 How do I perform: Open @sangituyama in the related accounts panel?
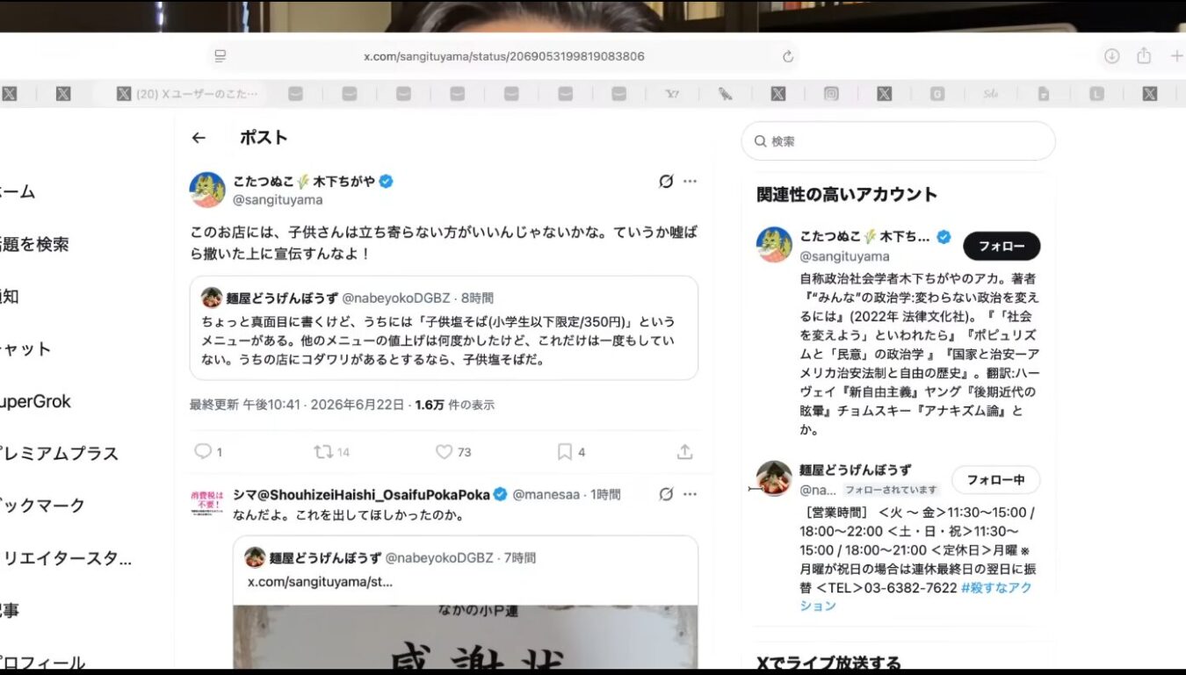click(x=844, y=256)
